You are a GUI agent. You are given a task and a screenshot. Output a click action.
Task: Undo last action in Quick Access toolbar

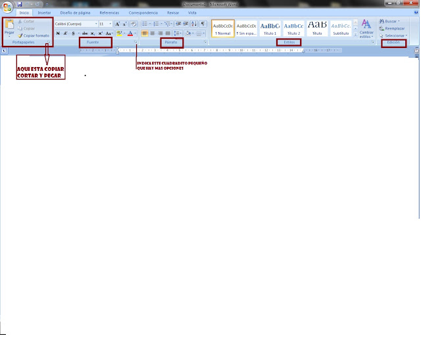(28, 5)
